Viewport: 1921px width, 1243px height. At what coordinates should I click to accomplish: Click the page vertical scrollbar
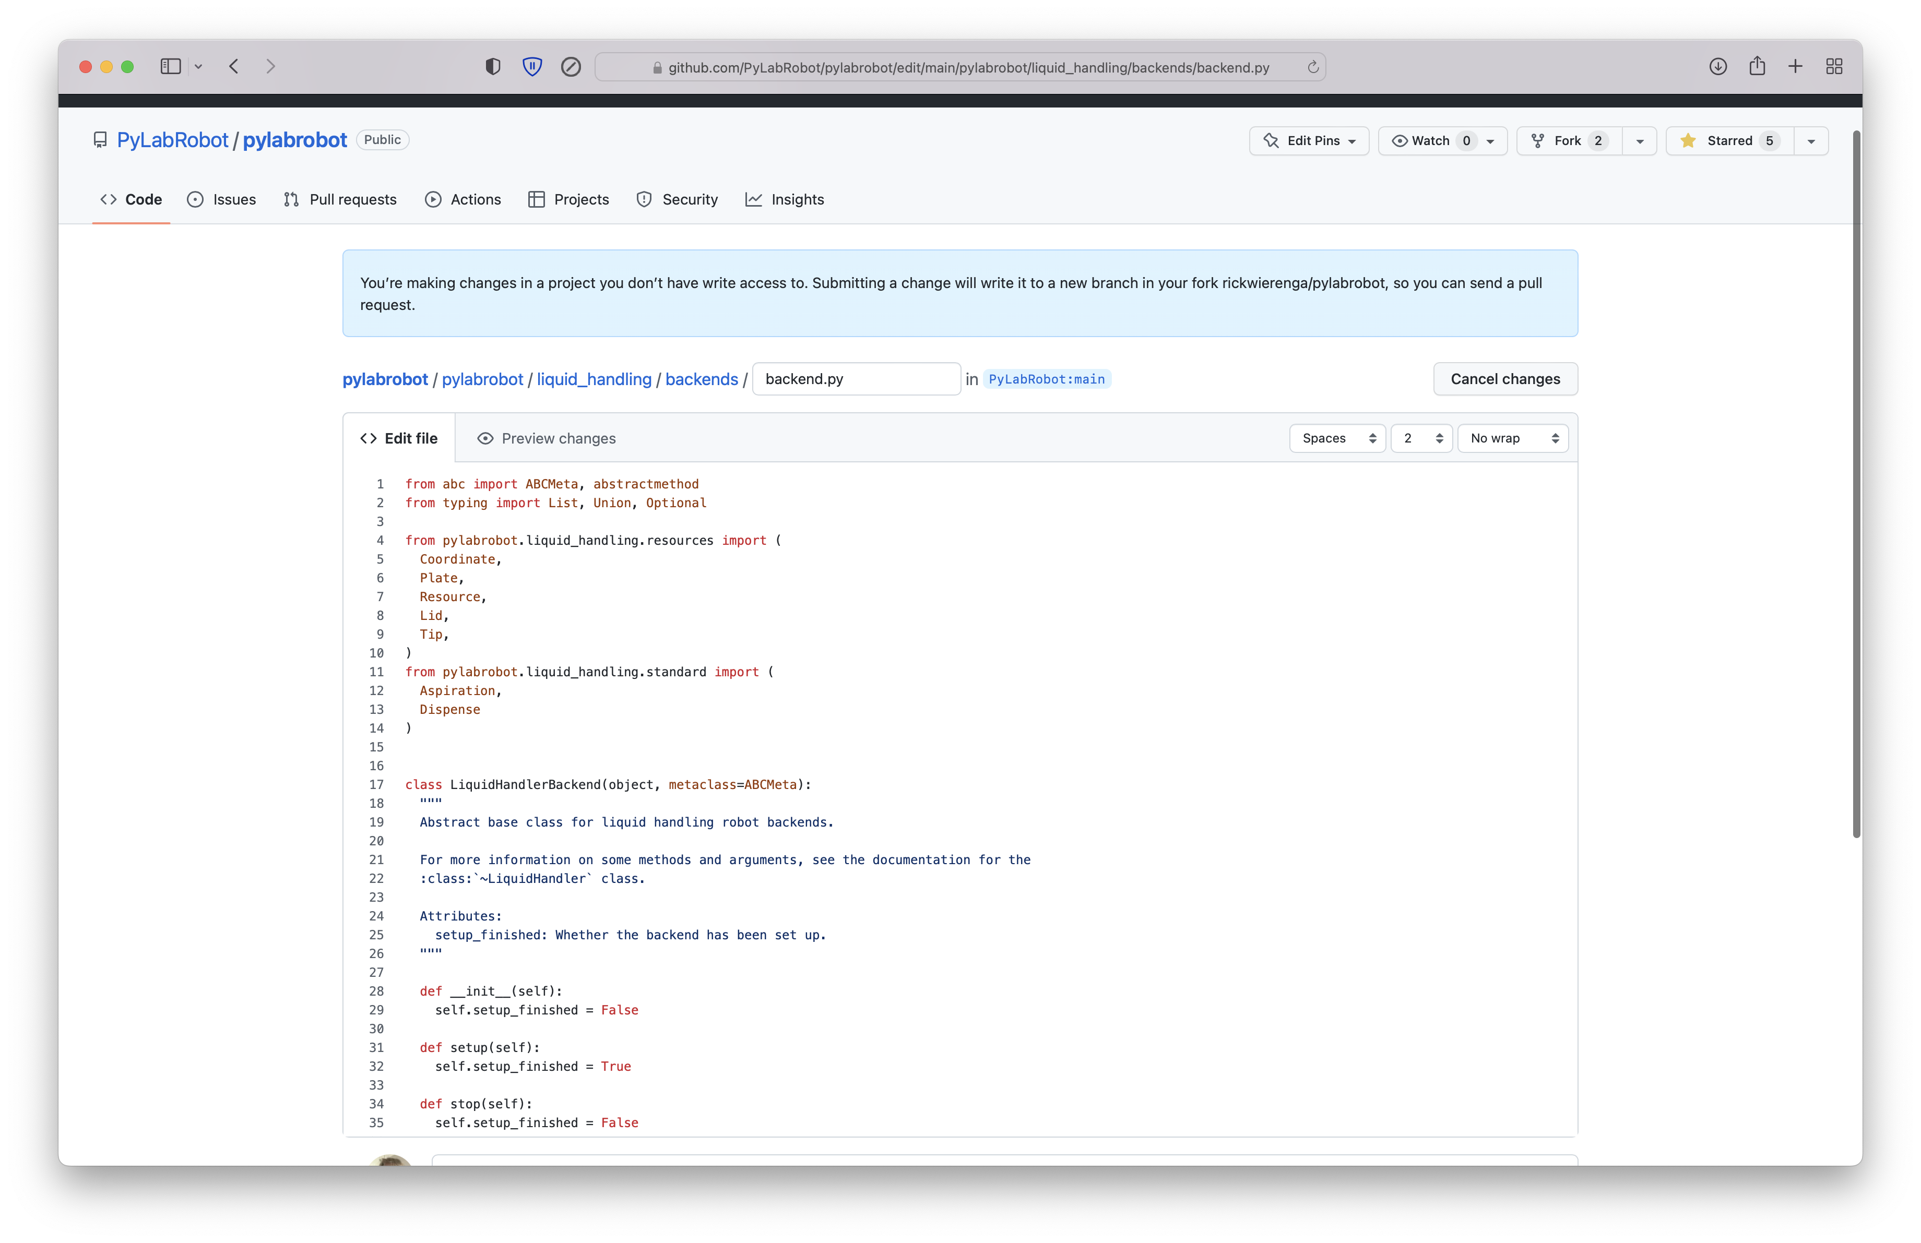1856,484
